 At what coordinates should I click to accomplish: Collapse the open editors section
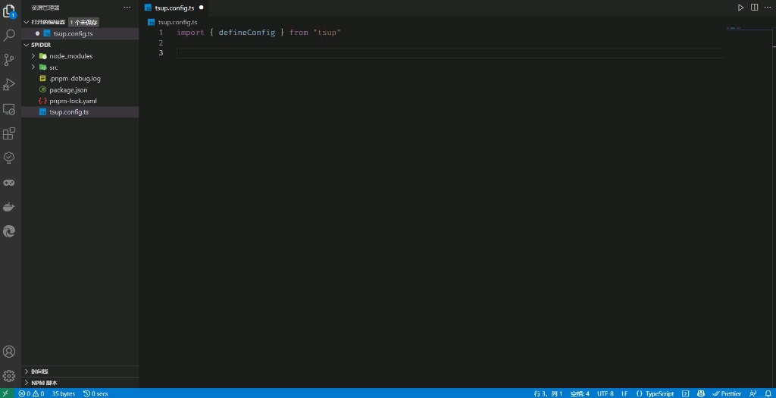pos(27,22)
